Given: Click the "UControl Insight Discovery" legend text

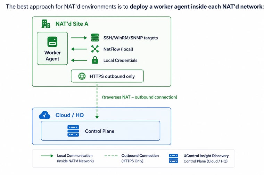Looking at the screenshot, I should 206,156.
